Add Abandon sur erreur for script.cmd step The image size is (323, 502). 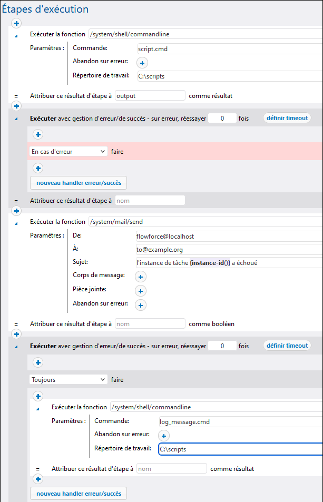click(x=141, y=63)
